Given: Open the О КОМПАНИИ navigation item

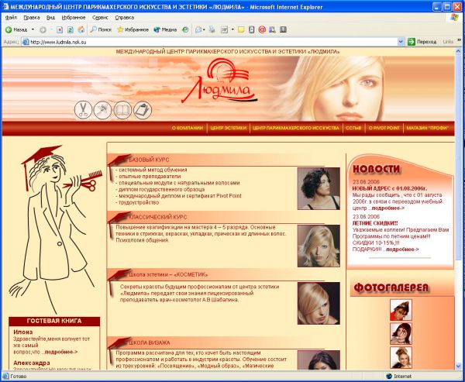Looking at the screenshot, I should point(188,128).
